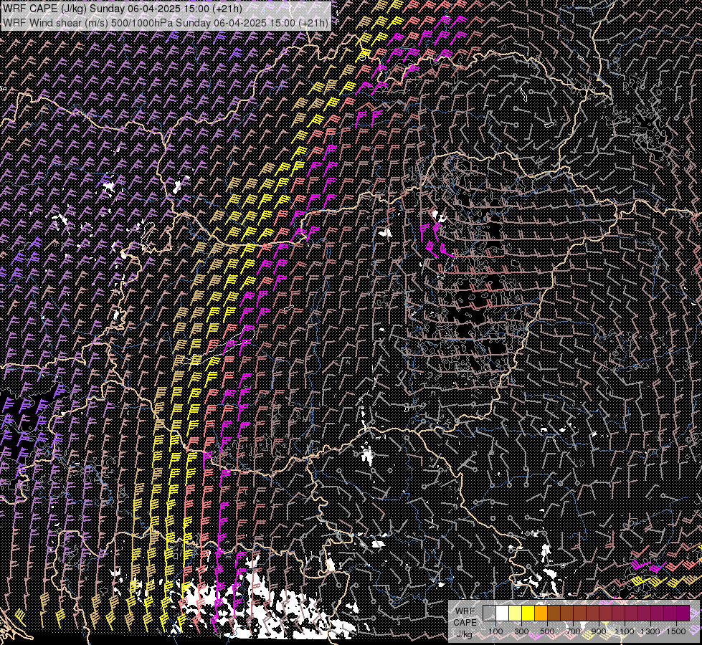Select the brown swatch right of orange

click(x=554, y=613)
